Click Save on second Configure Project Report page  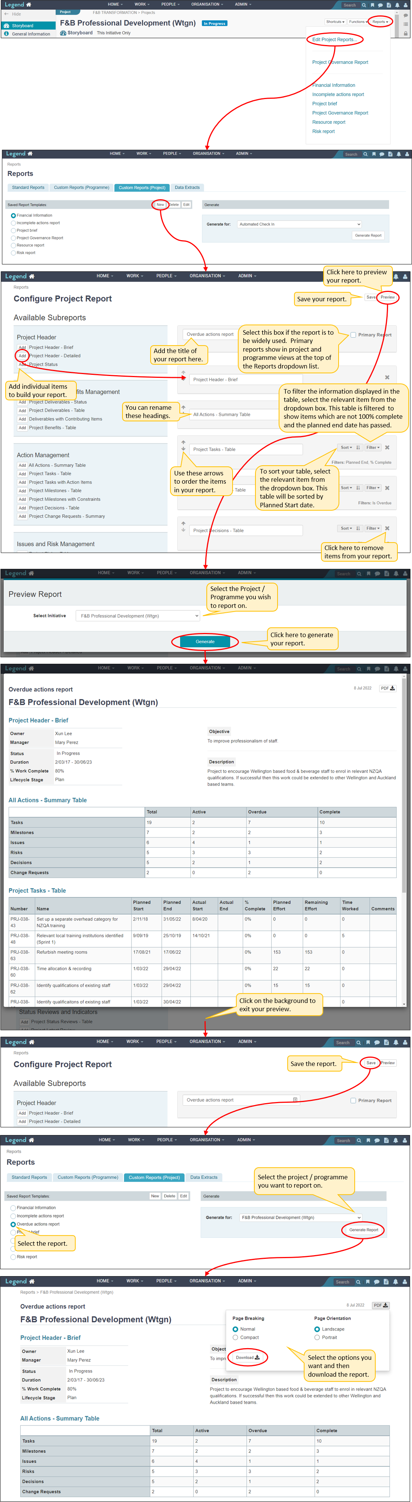371,1063
